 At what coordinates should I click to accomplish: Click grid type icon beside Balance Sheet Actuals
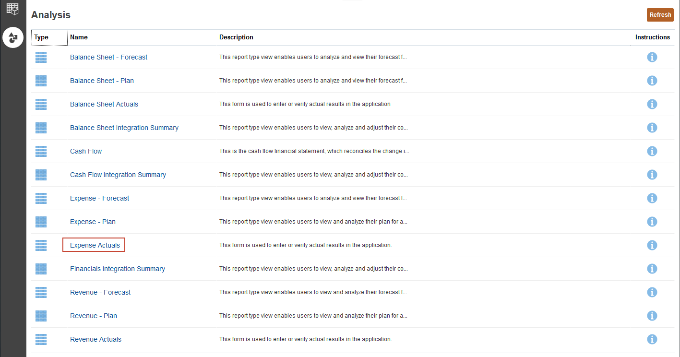pyautogui.click(x=41, y=104)
